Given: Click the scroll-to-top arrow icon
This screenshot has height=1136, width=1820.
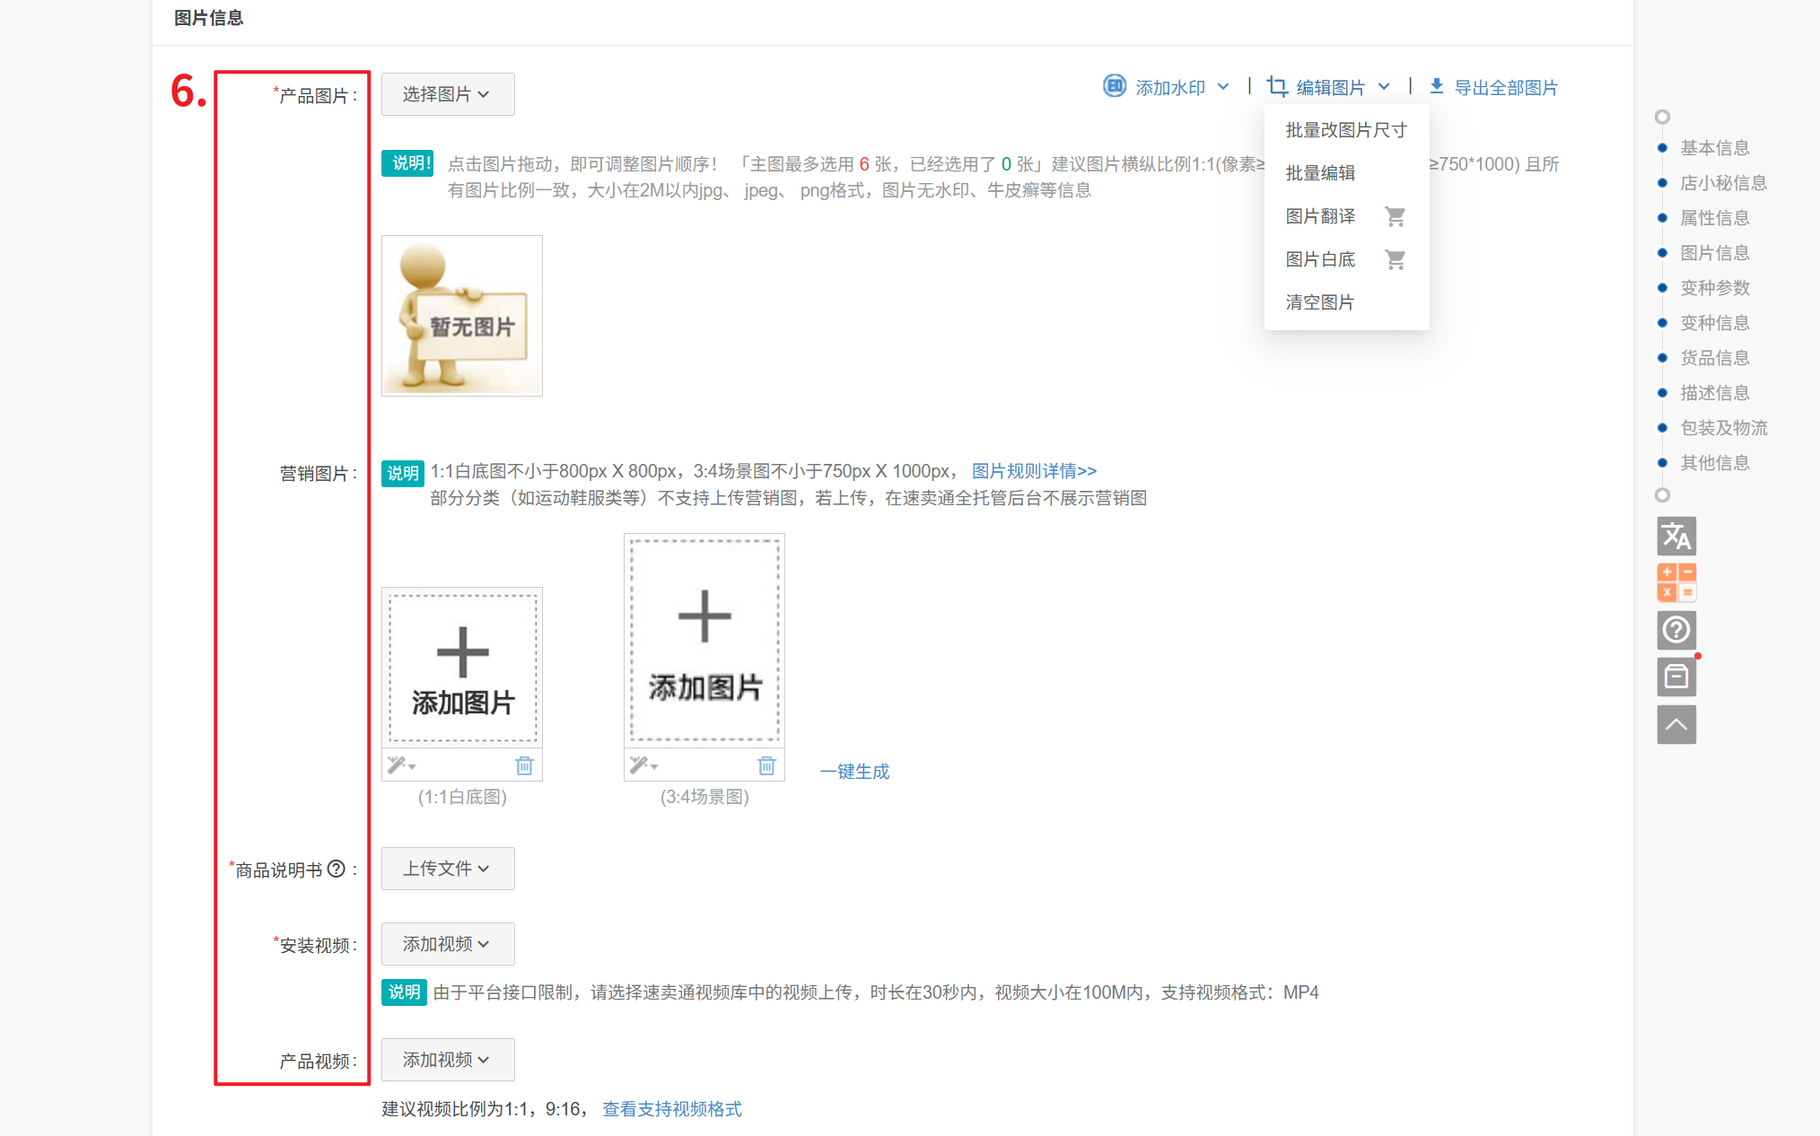Looking at the screenshot, I should [1676, 724].
